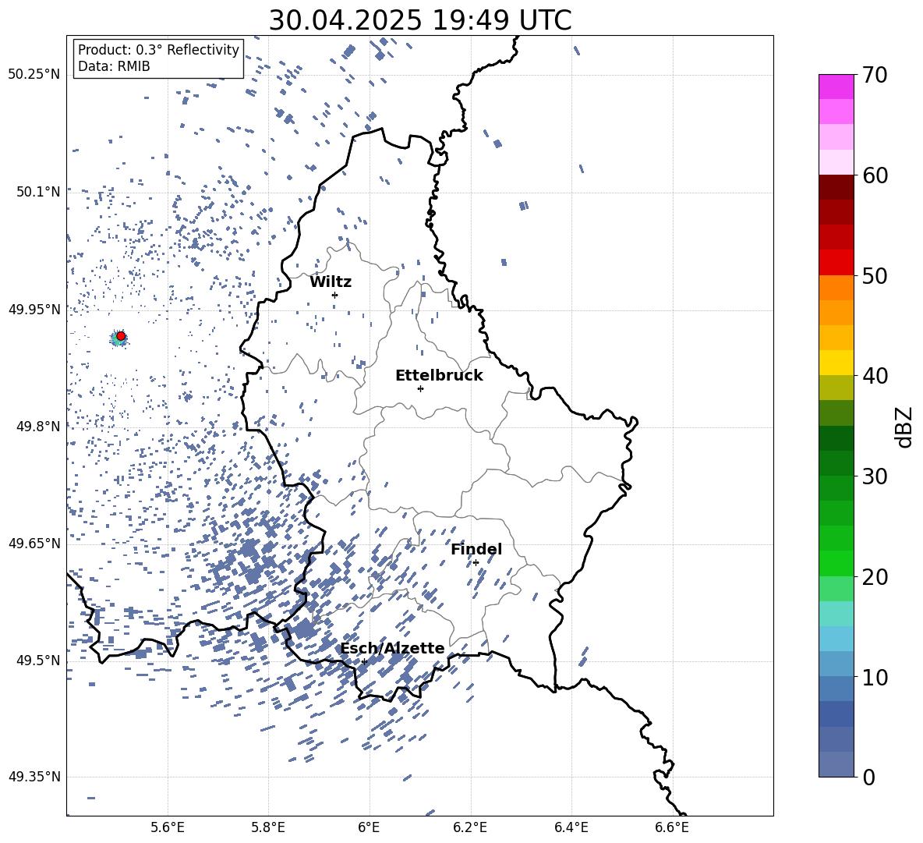Image resolution: width=923 pixels, height=843 pixels.
Task: Click the 10 colorbar tick label
Action: 875,677
